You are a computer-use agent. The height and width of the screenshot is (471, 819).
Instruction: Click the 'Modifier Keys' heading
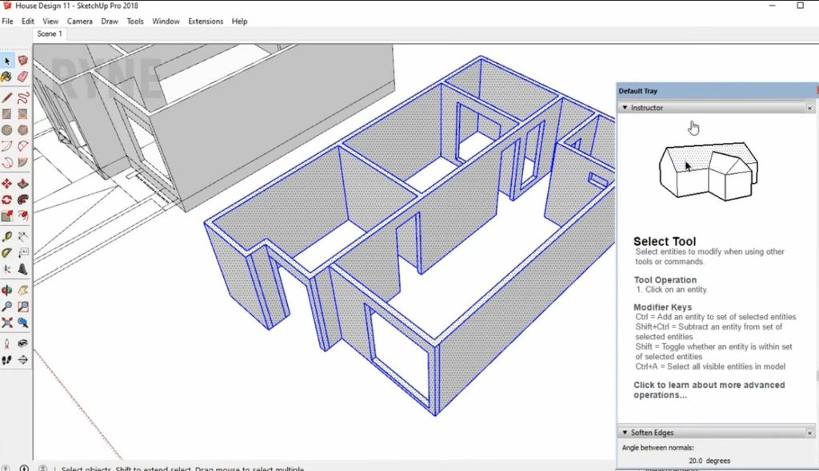(662, 307)
